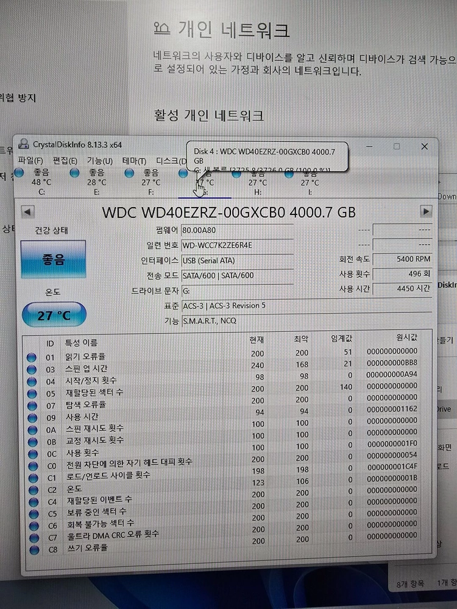The image size is (457, 609).
Task: Click status icon for C2 온도
Action: coord(34,490)
